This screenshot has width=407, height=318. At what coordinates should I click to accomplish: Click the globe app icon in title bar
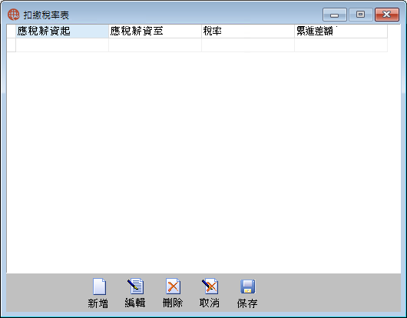tap(14, 15)
